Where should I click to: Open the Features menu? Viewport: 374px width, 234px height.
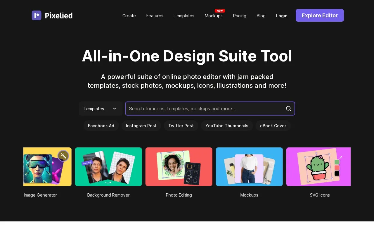(155, 16)
